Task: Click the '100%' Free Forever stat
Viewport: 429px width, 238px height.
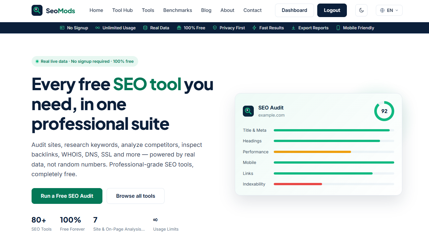Action: coord(72,224)
